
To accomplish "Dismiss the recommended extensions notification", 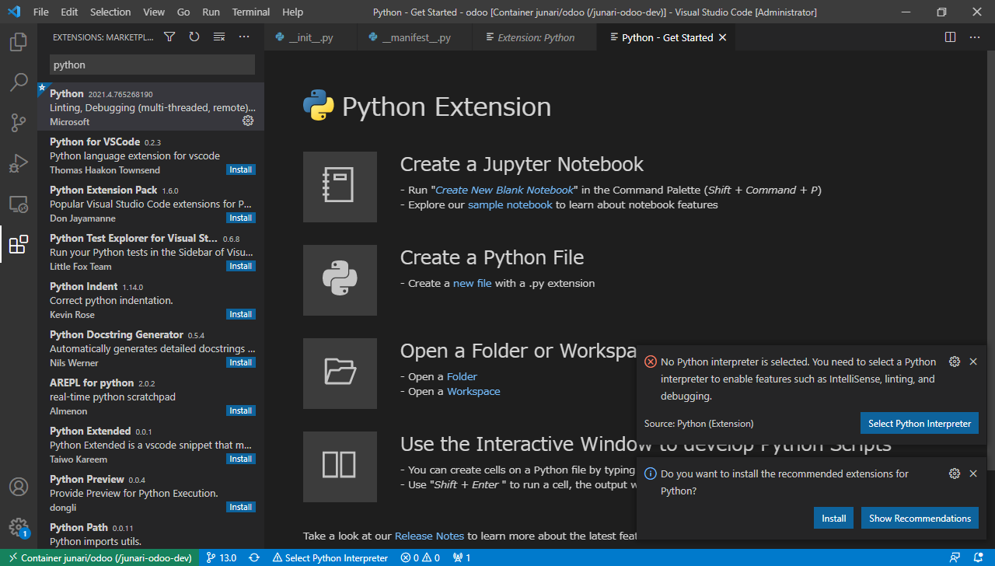I will tap(973, 473).
